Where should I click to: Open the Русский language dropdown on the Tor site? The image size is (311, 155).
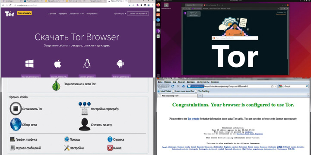click(120, 14)
